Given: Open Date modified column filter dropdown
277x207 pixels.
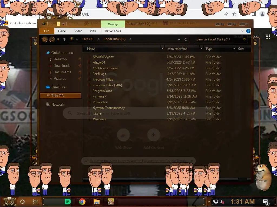Looking at the screenshot, I should pos(202,49).
